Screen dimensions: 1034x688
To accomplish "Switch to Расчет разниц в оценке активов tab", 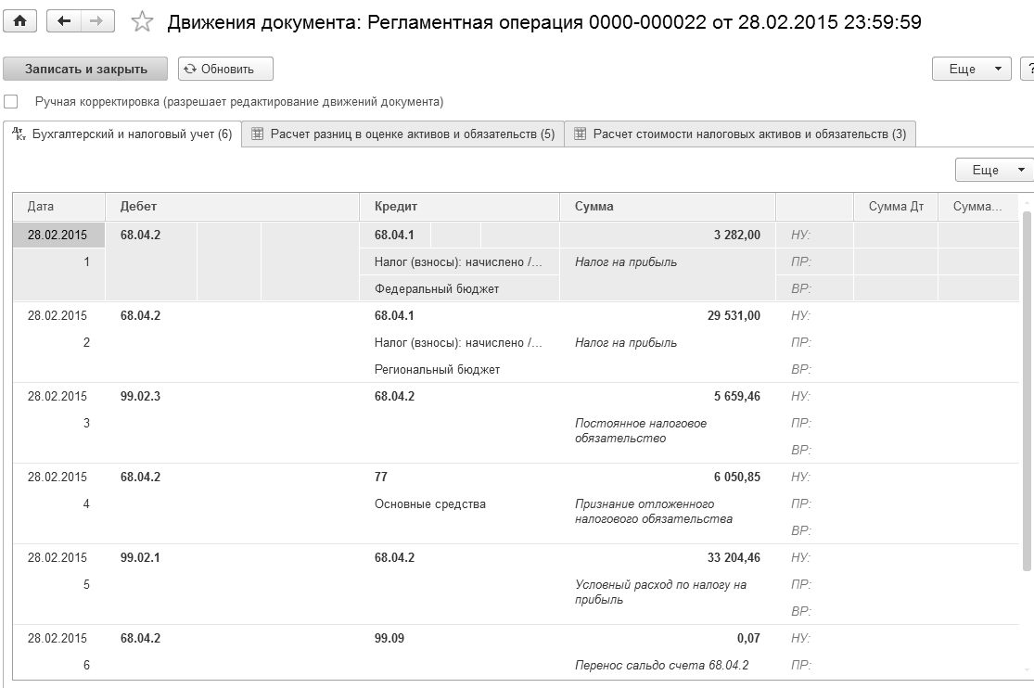I will point(402,134).
